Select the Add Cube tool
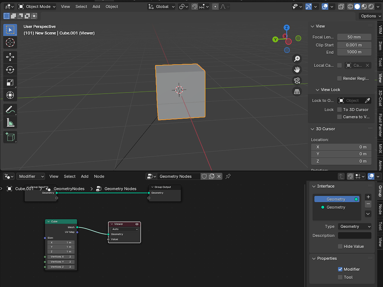383x287 pixels. [10, 137]
